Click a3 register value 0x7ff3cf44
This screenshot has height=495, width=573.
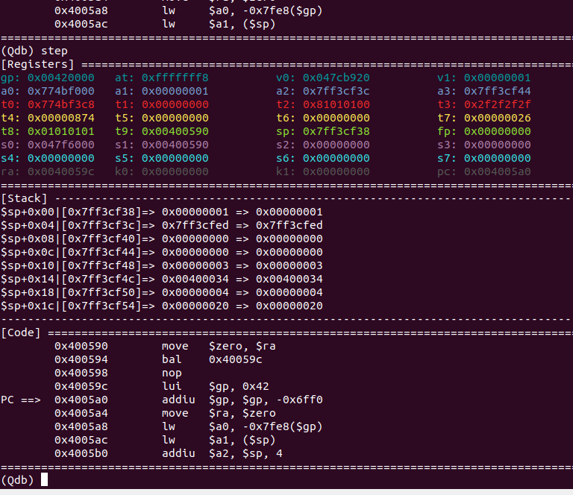(498, 91)
